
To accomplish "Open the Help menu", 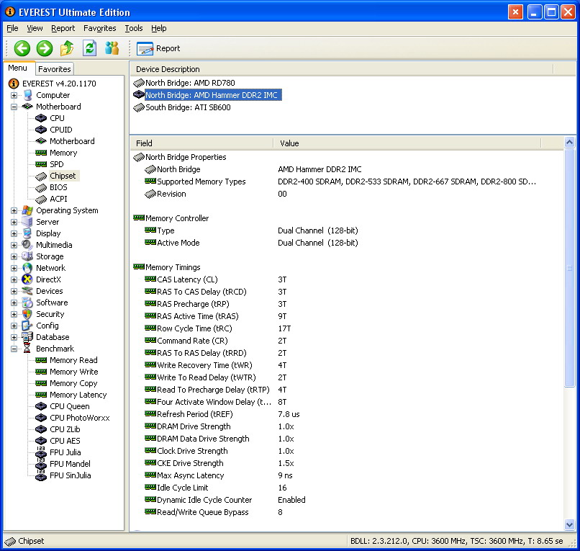I will (x=159, y=28).
